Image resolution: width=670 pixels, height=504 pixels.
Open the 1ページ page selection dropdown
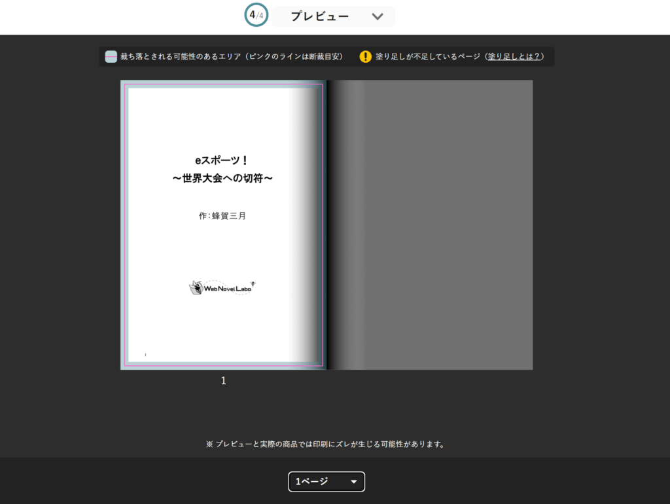click(326, 481)
